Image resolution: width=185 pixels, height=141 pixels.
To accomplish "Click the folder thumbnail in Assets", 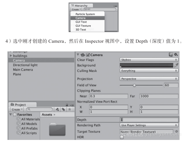I will pos(57,129).
